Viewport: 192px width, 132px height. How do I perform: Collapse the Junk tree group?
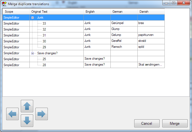[x=33, y=17]
